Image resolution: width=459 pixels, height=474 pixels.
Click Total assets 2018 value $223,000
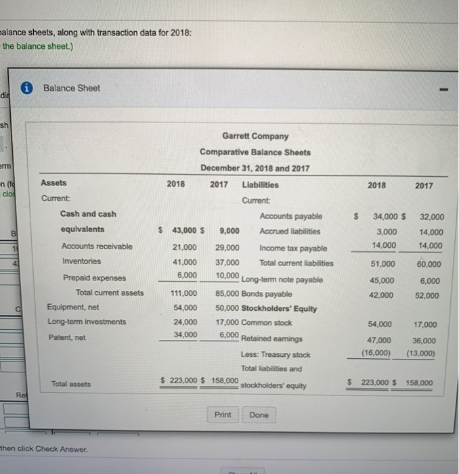(x=179, y=381)
